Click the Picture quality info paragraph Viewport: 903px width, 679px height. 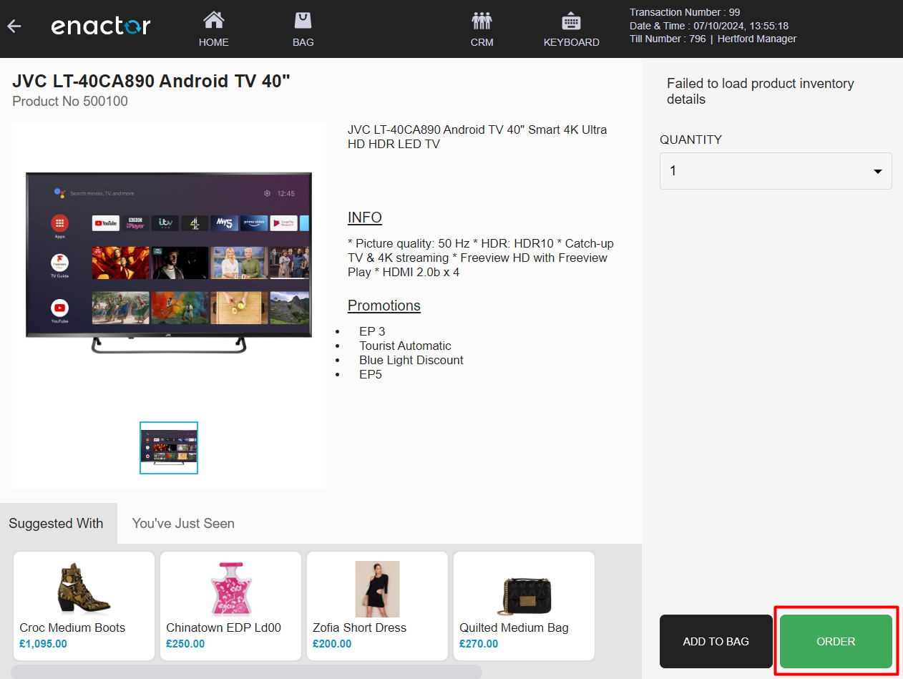tap(480, 258)
